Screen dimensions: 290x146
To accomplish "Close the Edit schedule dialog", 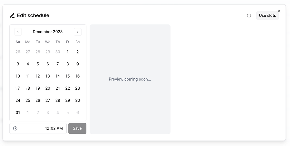I will click(279, 11).
